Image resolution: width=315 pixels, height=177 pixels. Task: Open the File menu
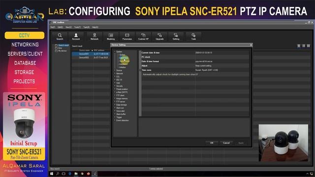[53, 27]
